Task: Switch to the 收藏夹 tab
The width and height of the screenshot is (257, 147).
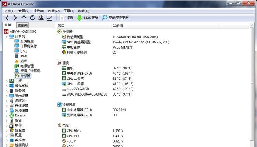Action: (x=22, y=25)
